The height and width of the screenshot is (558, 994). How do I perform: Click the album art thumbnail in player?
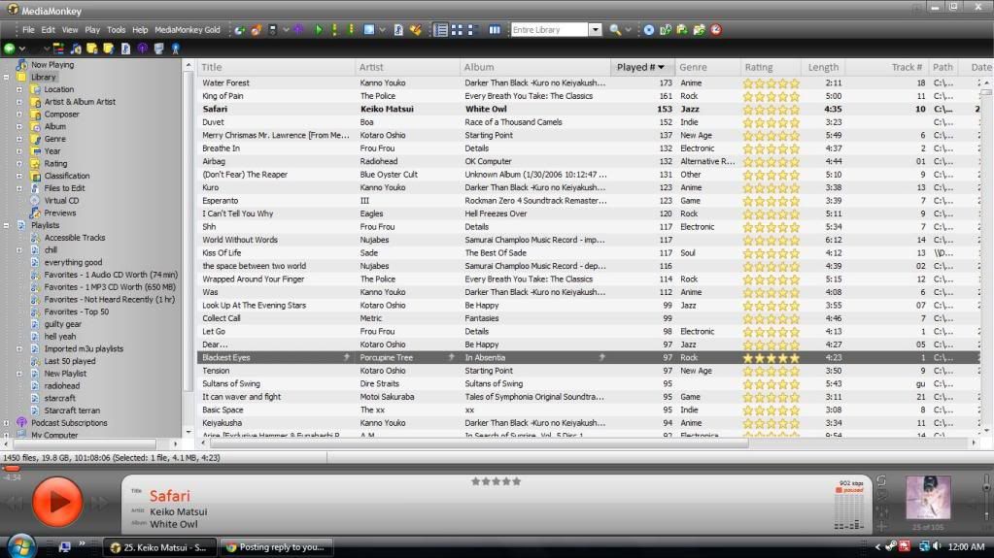(928, 497)
